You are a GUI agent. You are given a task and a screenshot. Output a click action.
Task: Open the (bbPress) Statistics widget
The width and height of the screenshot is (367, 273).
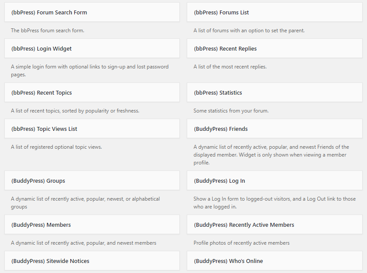[274, 92]
